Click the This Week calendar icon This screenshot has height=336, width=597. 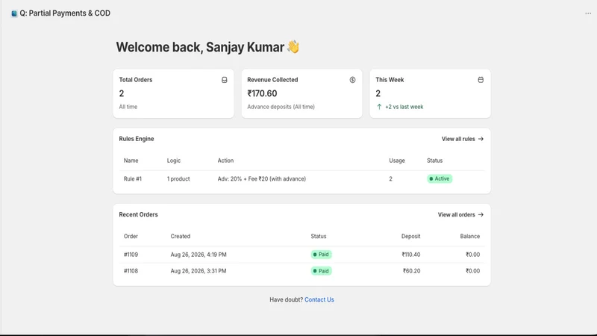(481, 80)
